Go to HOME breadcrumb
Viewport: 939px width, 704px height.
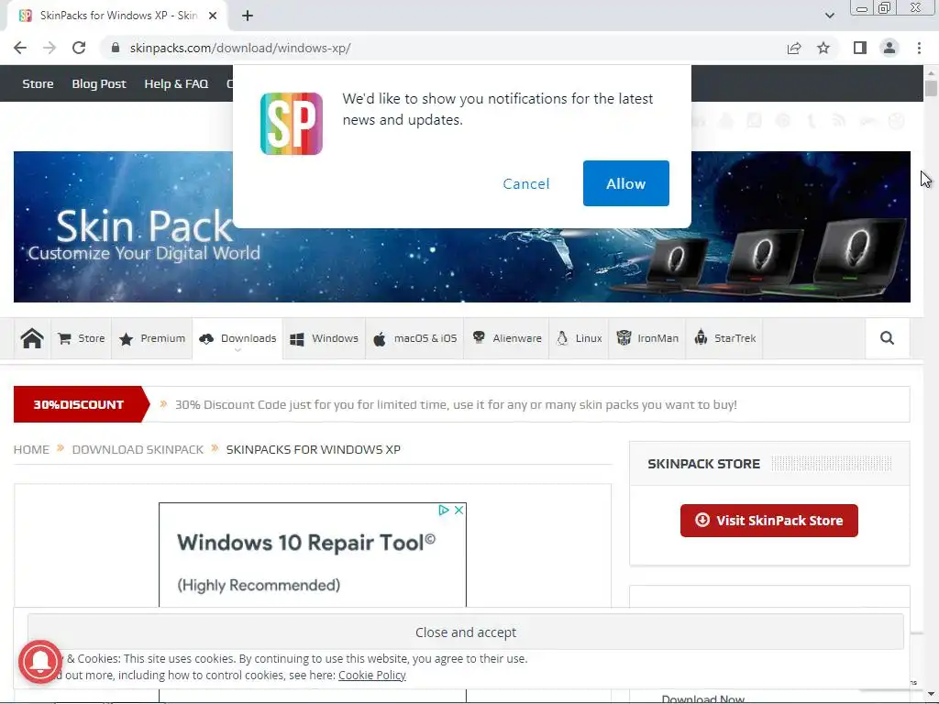[31, 449]
